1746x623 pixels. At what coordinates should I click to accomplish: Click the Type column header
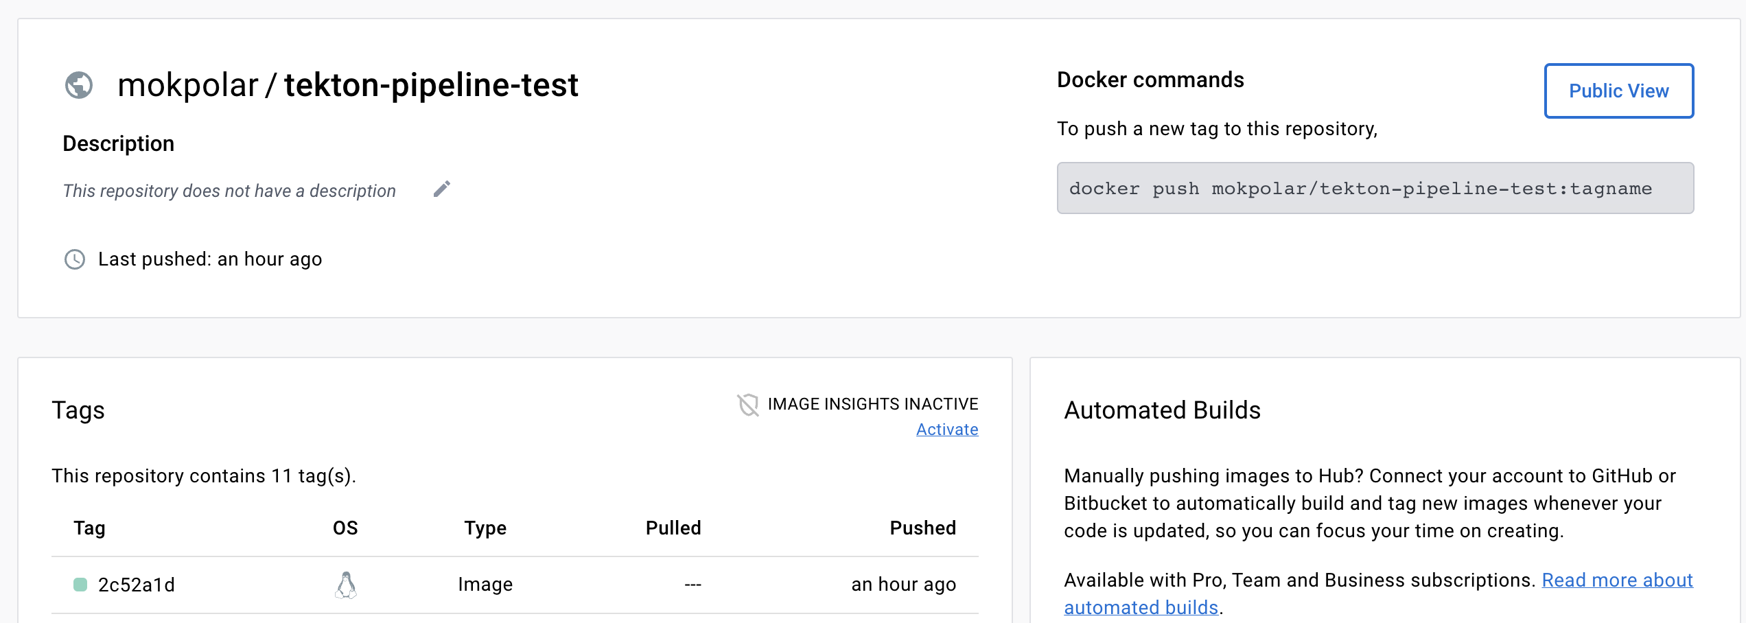(x=485, y=528)
